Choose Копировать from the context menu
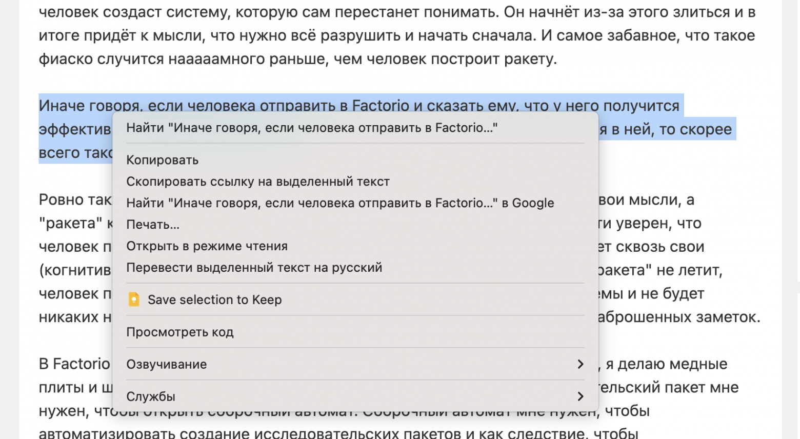 pyautogui.click(x=162, y=160)
